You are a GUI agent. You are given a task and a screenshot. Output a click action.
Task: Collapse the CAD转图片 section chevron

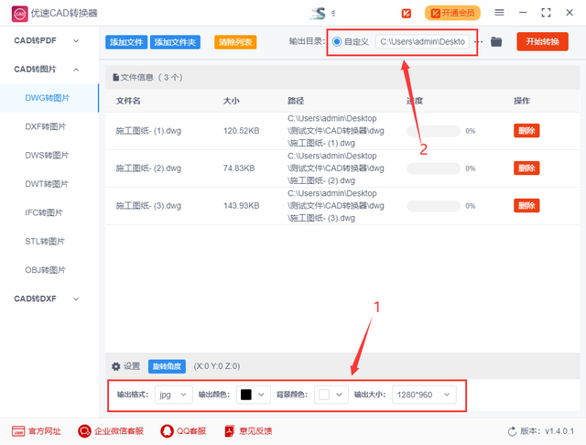coord(76,70)
